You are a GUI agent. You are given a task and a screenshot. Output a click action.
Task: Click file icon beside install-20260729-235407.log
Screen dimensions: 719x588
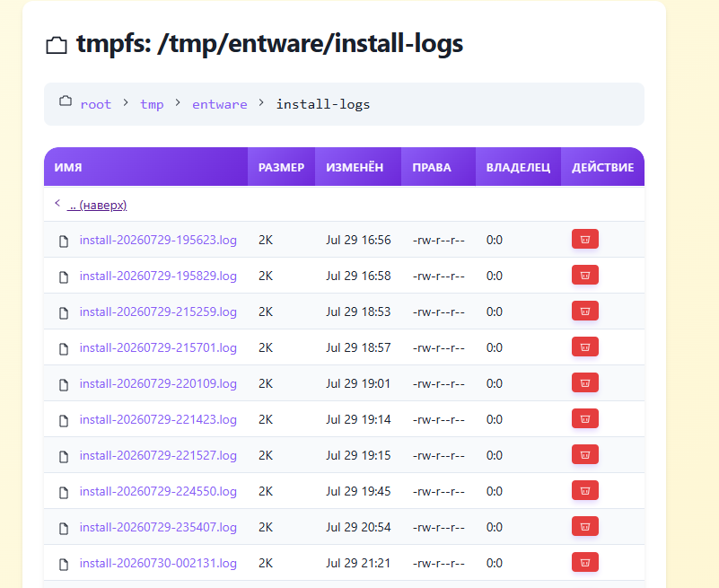tap(64, 529)
